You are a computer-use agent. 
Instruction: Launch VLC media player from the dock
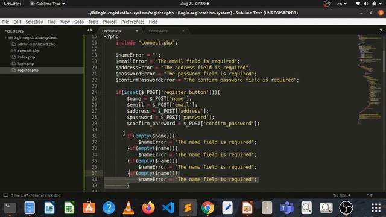[128, 207]
